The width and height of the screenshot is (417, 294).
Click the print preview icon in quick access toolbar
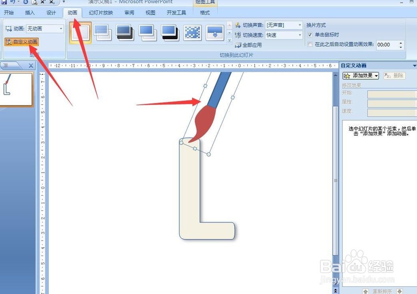(35, 2)
